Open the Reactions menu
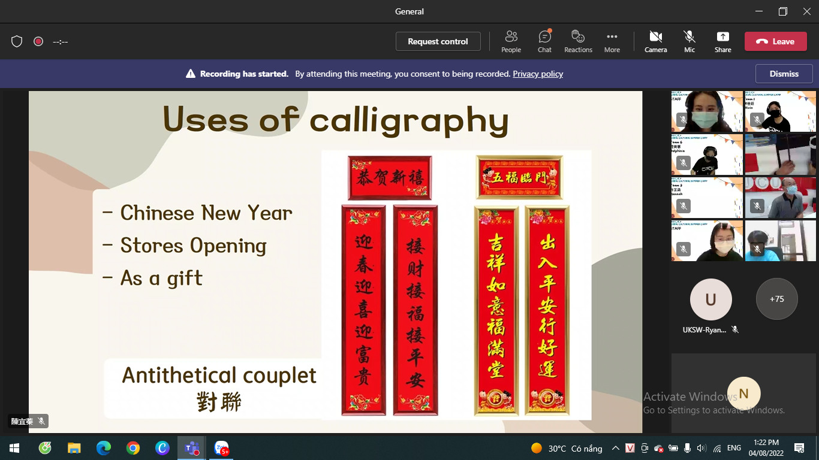Screen dimensions: 819x460 (x=578, y=41)
